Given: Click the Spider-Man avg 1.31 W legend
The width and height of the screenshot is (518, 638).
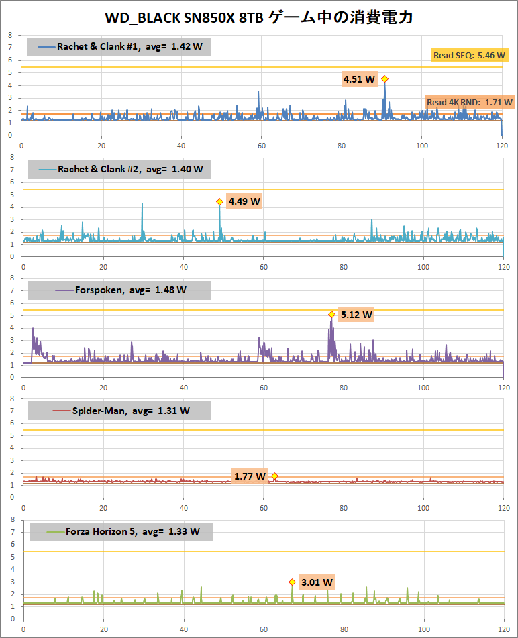Looking at the screenshot, I should pos(119,411).
